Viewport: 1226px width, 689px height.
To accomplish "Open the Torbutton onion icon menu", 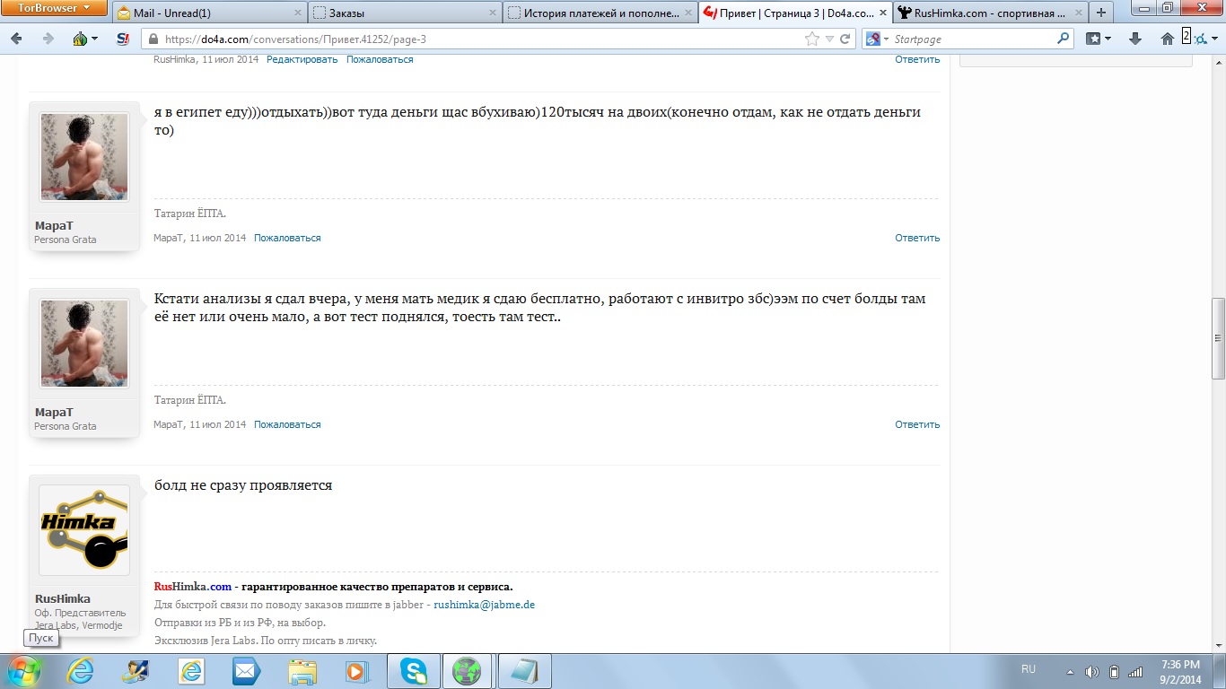I will (x=81, y=39).
